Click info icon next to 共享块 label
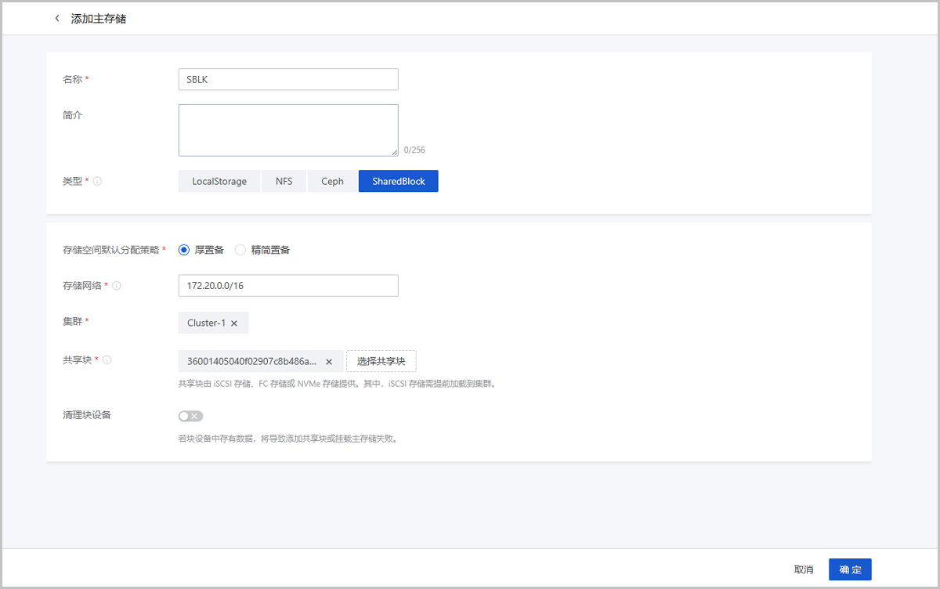This screenshot has width=940, height=589. [107, 360]
